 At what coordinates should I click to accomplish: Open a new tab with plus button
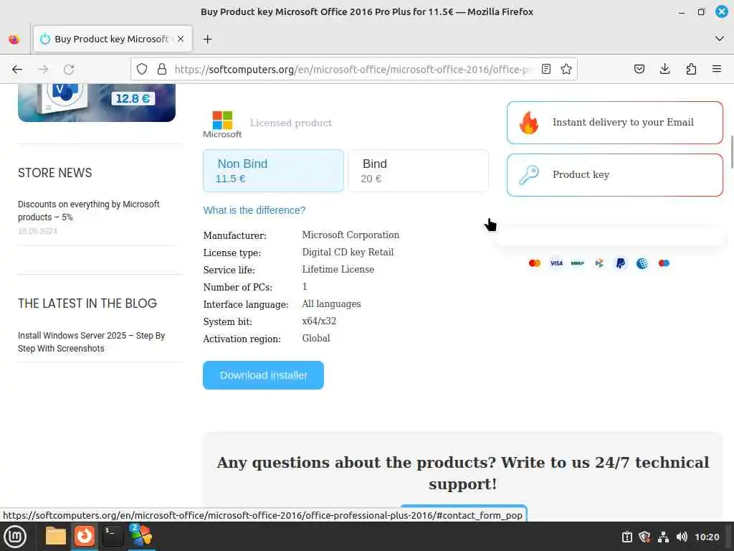(207, 39)
